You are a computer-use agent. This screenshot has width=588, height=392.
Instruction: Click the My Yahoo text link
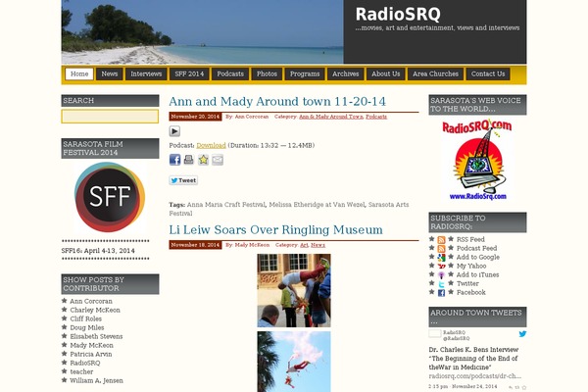coord(471,266)
